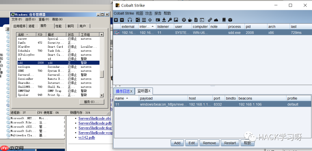Click the 帮助 button beside Restart

pos(248,143)
